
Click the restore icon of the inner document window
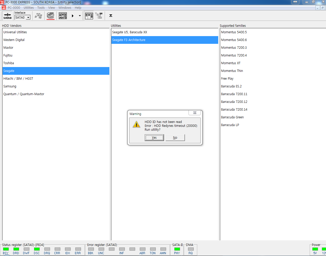tap(322, 8)
